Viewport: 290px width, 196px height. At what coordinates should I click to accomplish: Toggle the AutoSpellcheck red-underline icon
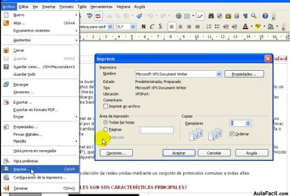(x=98, y=16)
